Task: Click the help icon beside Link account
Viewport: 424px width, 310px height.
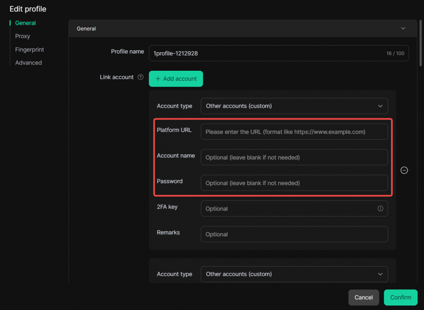Action: (x=140, y=77)
